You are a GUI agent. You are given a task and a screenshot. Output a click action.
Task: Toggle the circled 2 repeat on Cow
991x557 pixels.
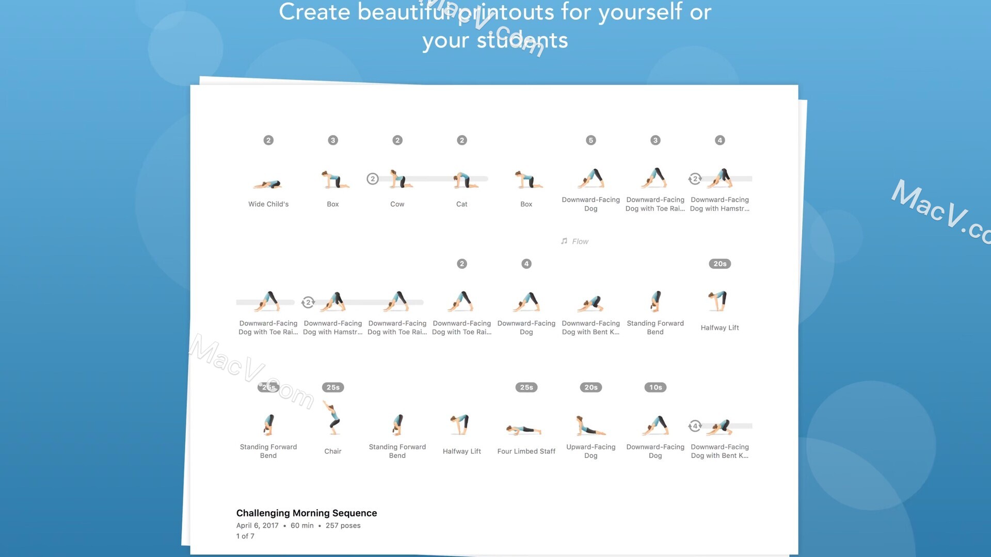pos(372,178)
